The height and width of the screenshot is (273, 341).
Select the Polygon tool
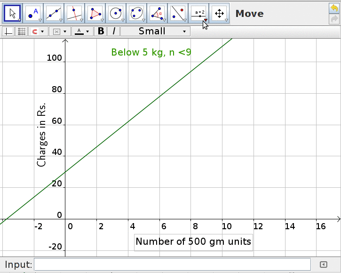tap(95, 13)
